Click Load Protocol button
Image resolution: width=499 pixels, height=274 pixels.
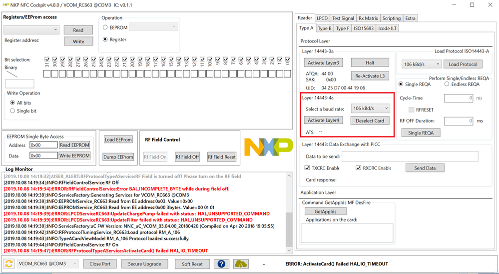tap(463, 64)
